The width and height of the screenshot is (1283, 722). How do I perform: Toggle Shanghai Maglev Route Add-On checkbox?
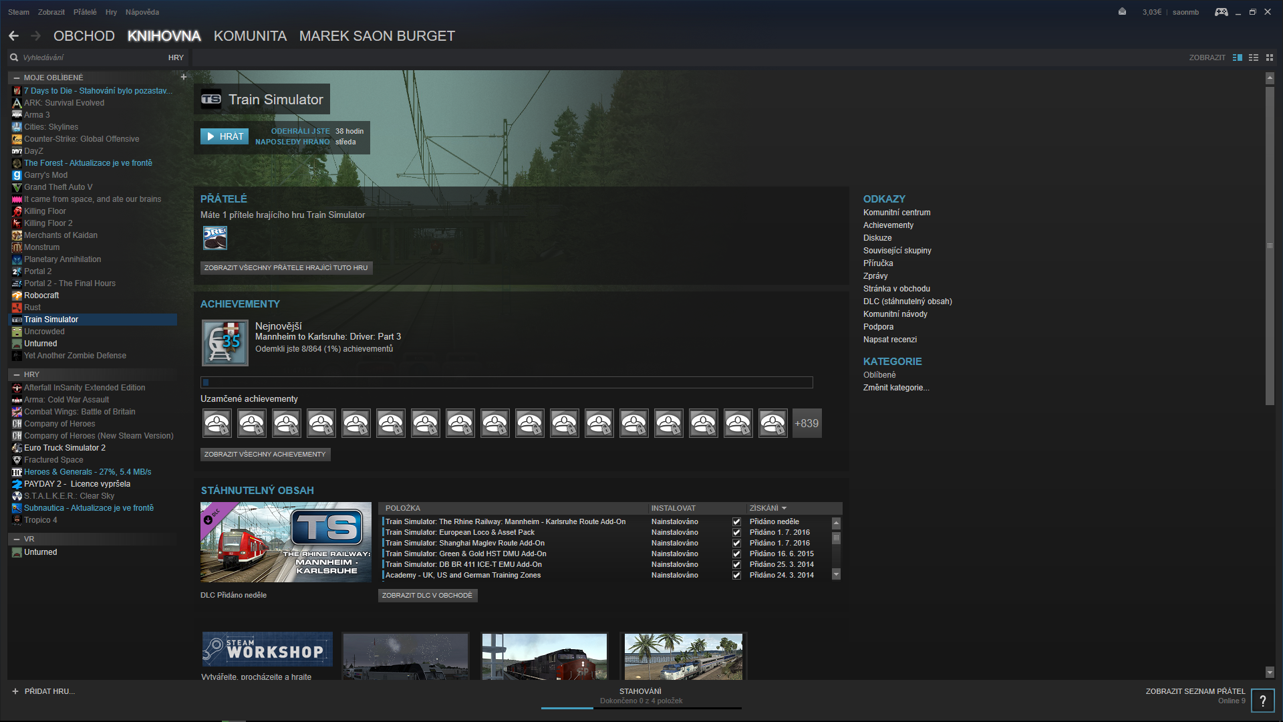736,543
